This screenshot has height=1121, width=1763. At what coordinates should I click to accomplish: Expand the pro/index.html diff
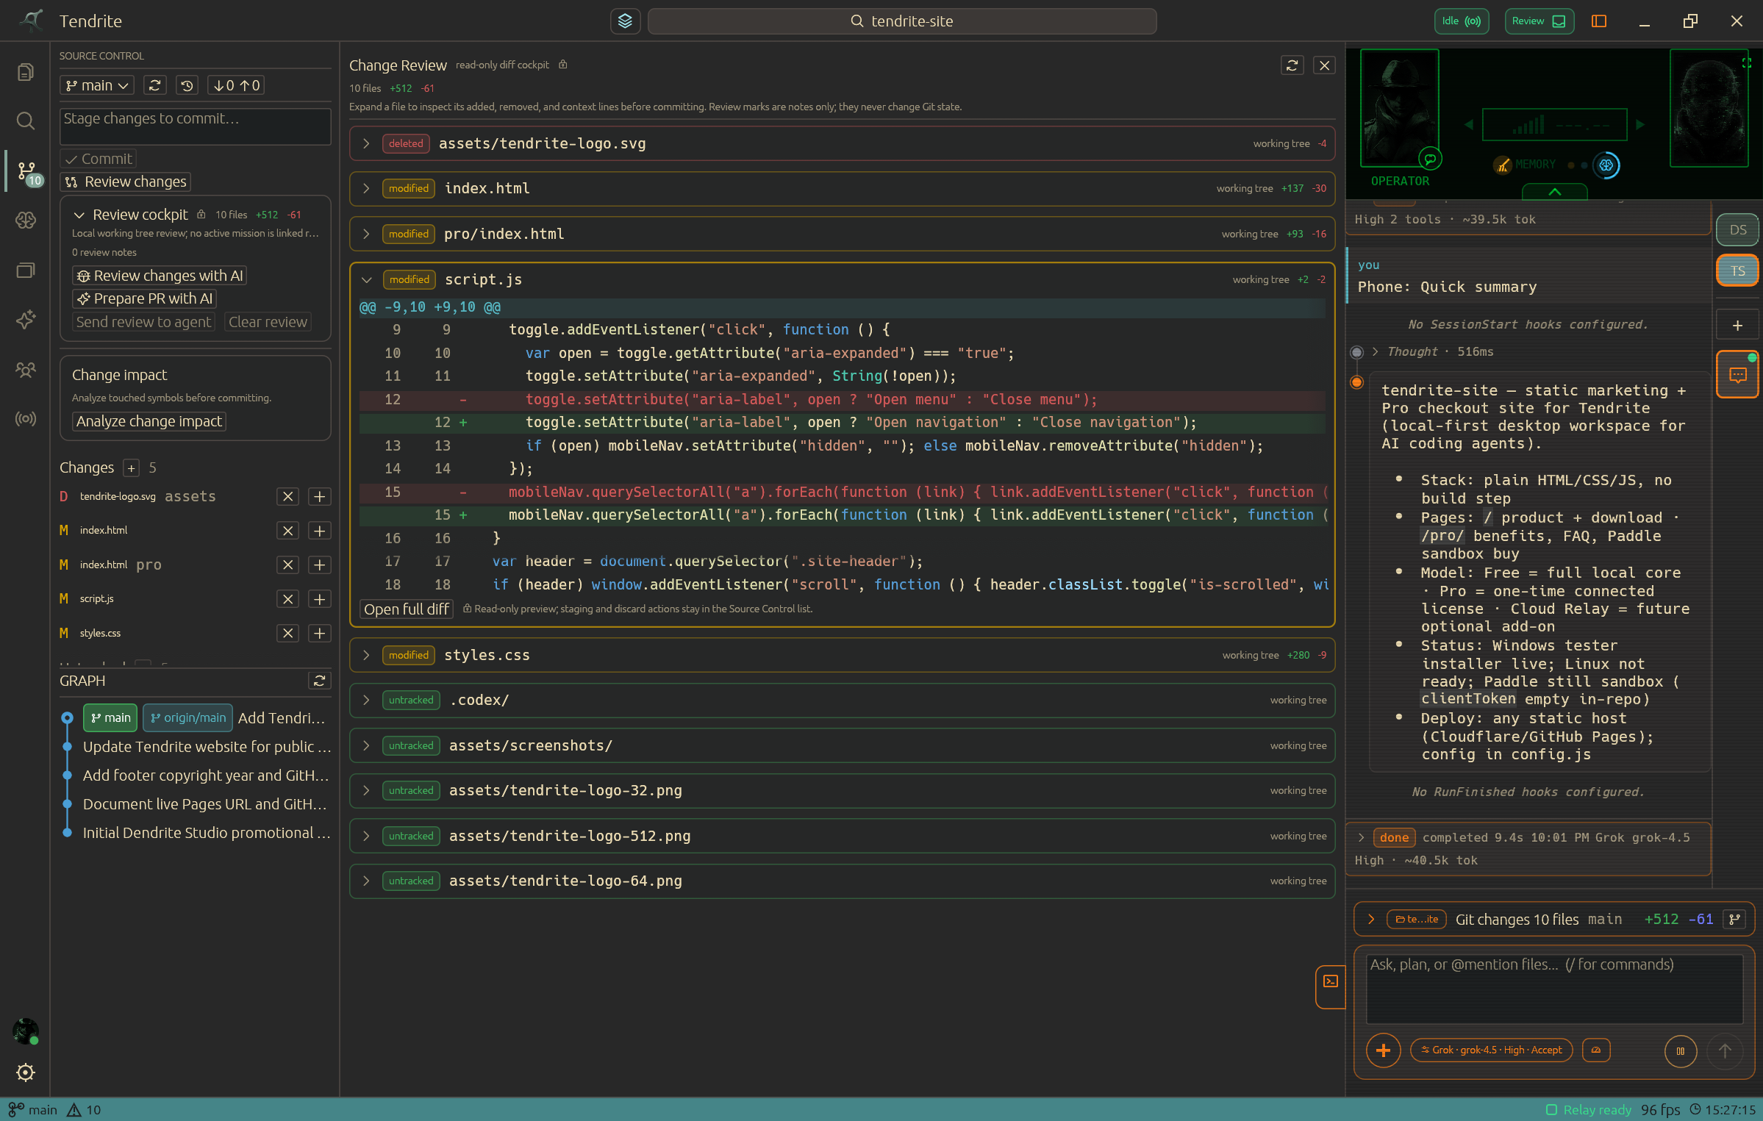(x=365, y=234)
